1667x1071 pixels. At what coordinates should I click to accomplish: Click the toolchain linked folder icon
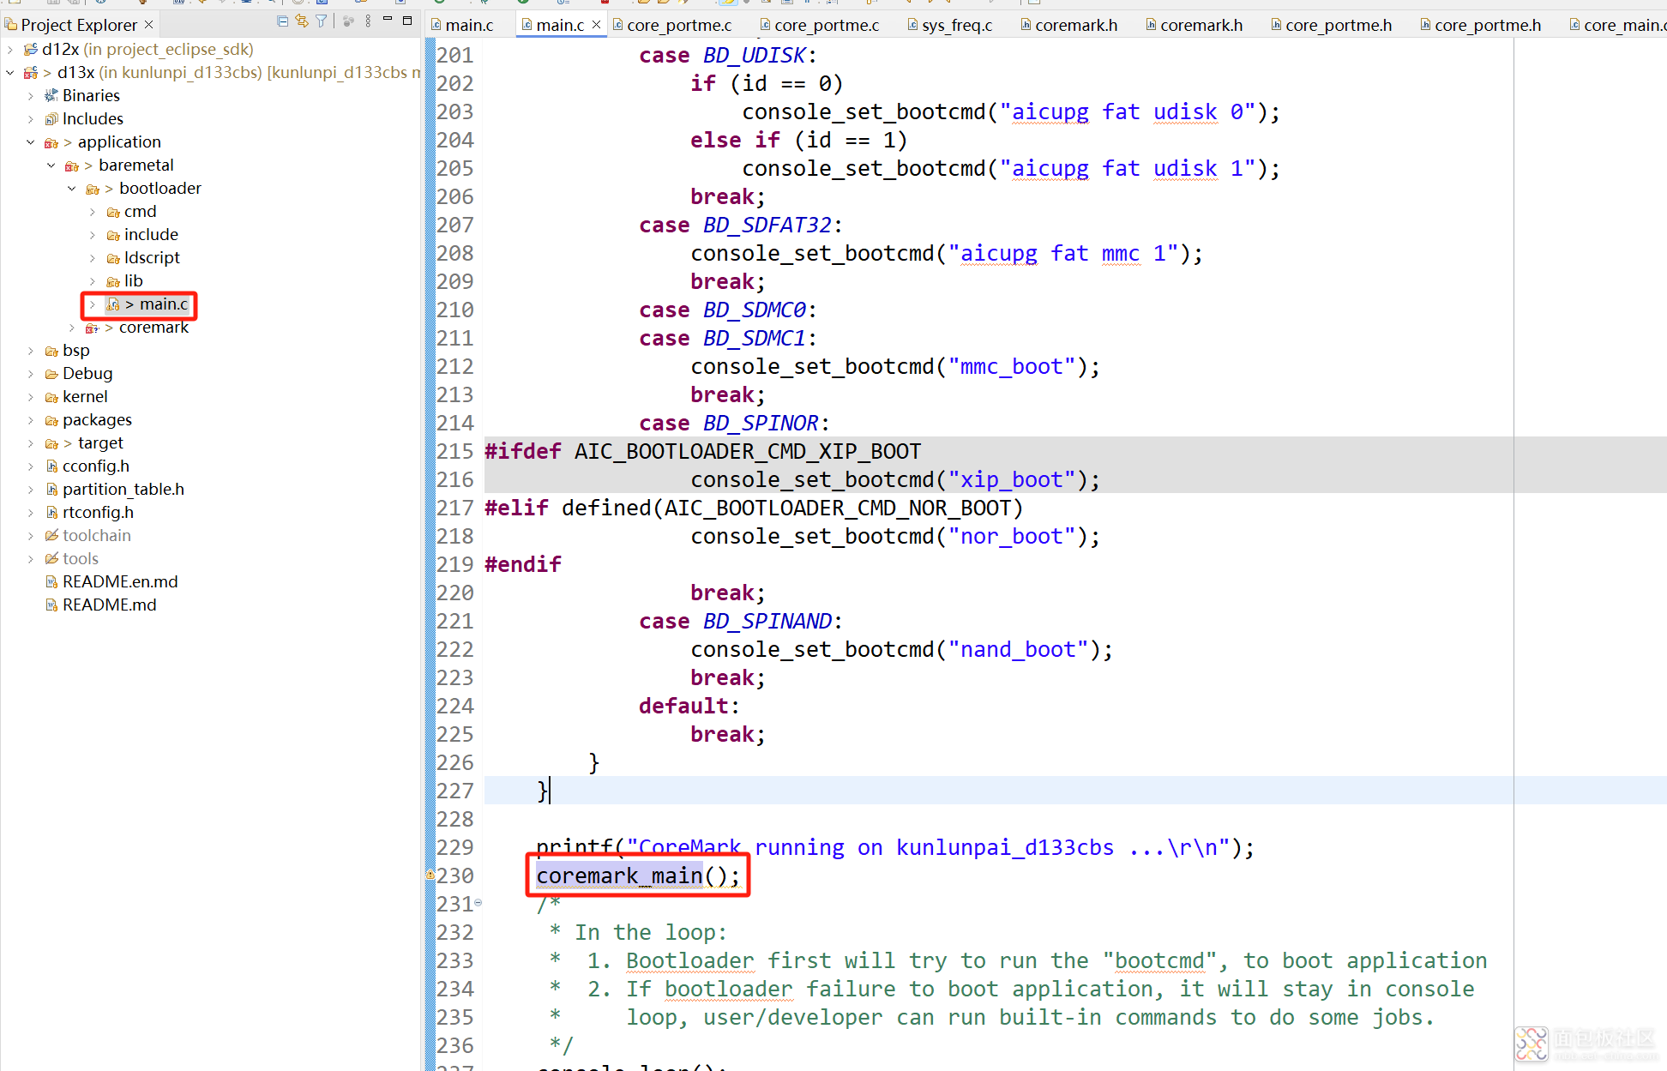tap(51, 536)
